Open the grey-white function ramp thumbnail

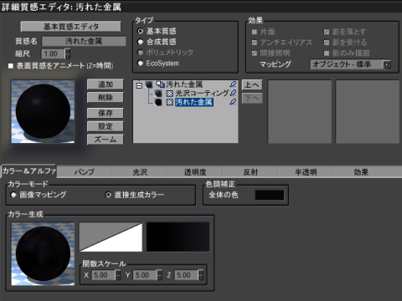click(111, 237)
